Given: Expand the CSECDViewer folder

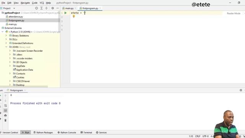Looking at the screenshot, I should (x=10, y=81).
